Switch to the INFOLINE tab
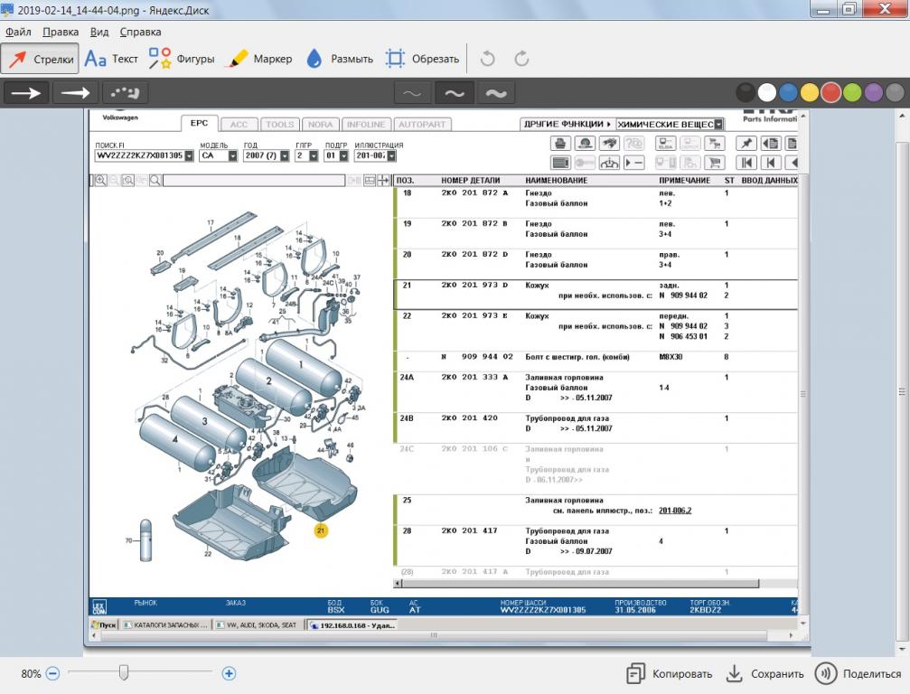Image resolution: width=910 pixels, height=694 pixels. click(x=366, y=124)
